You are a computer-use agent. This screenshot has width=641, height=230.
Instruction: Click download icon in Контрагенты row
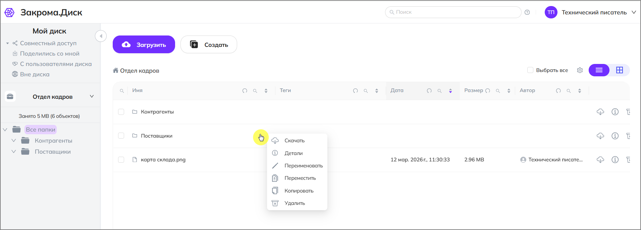point(600,112)
